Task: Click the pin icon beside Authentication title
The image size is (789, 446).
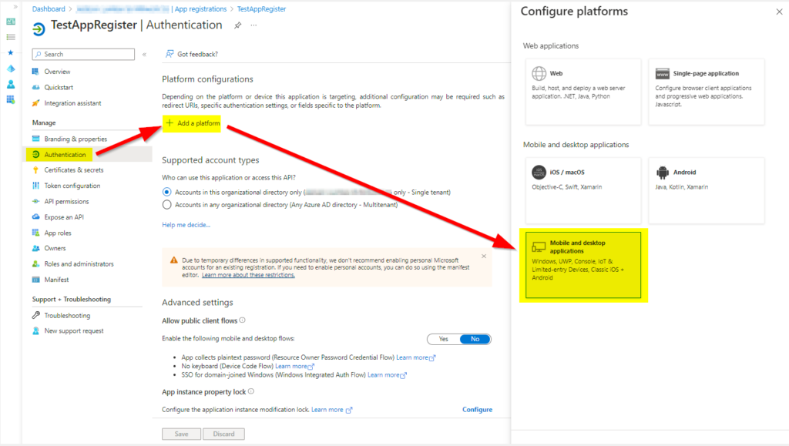Action: point(238,25)
